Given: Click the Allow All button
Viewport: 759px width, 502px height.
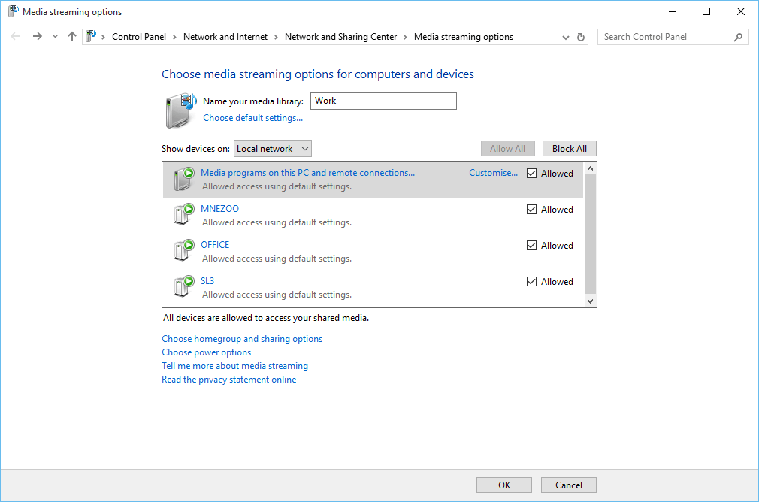Looking at the screenshot, I should click(x=508, y=149).
